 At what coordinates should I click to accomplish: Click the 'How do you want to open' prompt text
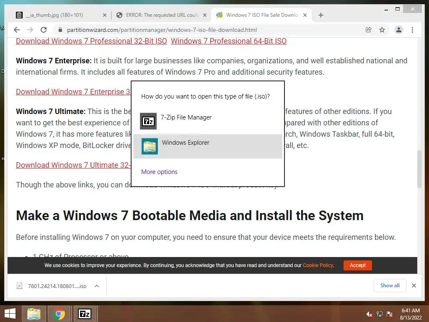pos(205,96)
